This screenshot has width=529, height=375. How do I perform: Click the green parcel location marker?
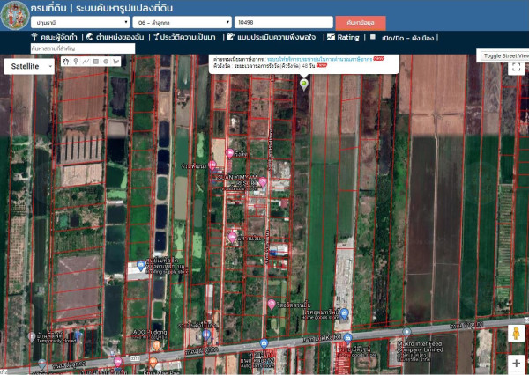pyautogui.click(x=304, y=84)
